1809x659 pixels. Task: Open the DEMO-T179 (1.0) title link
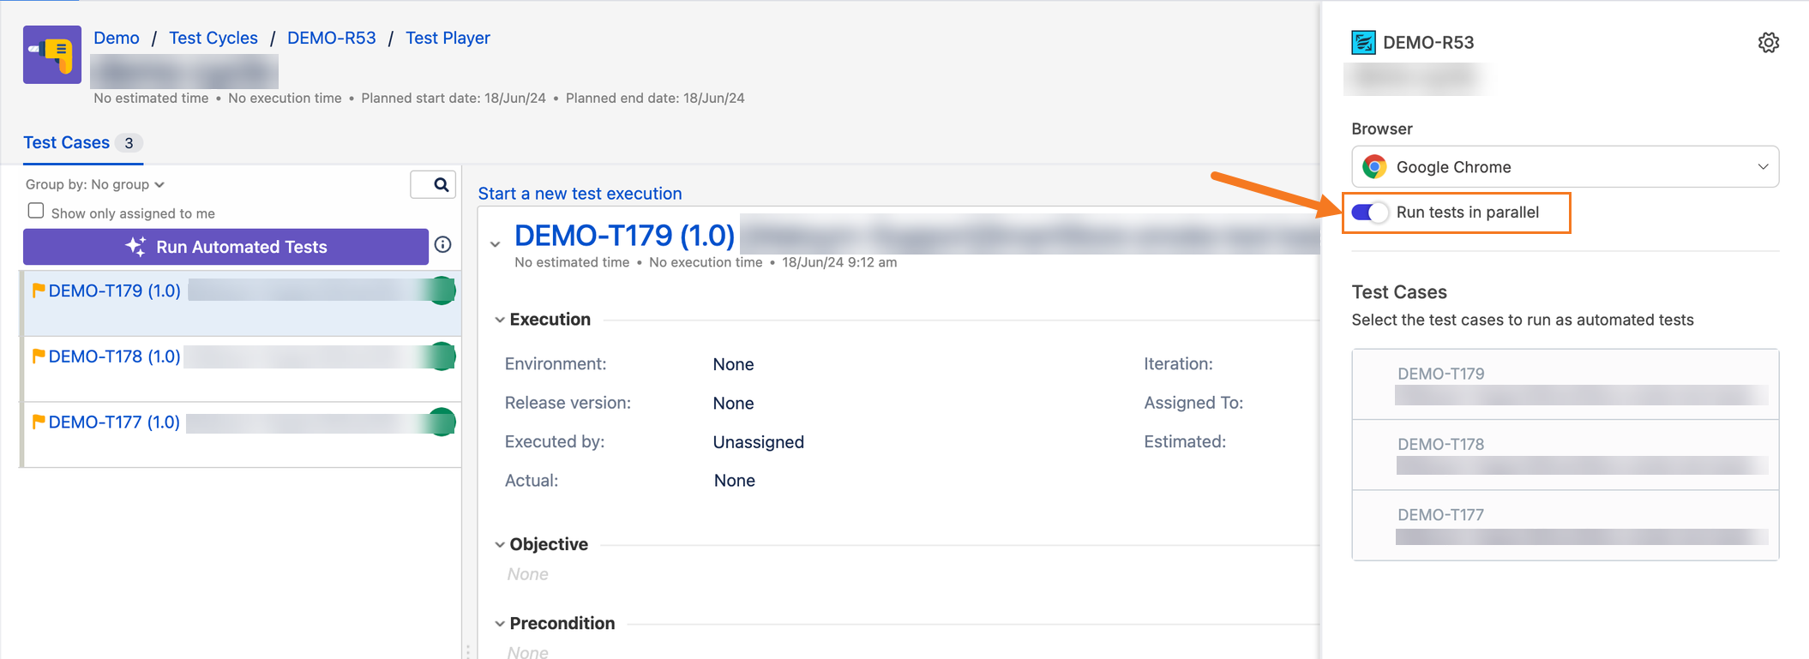click(x=624, y=235)
